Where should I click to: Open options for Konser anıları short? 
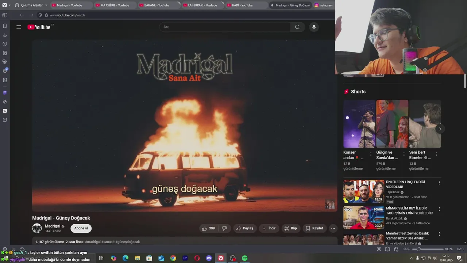[371, 154]
